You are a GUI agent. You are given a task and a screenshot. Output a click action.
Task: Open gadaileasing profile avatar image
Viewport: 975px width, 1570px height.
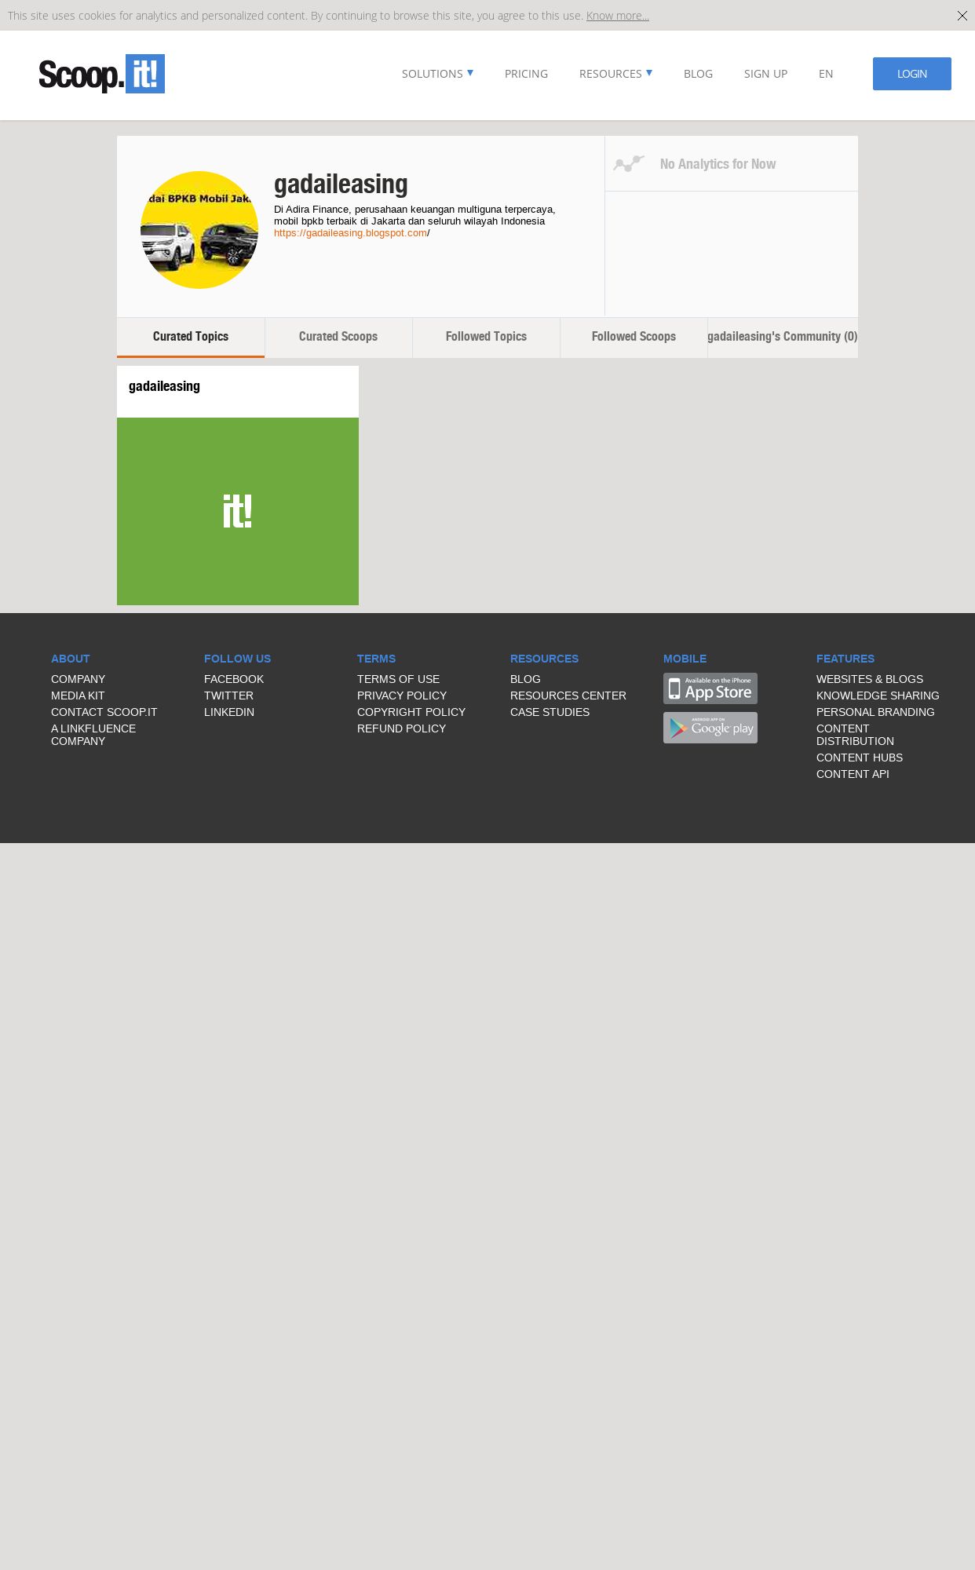coord(199,230)
